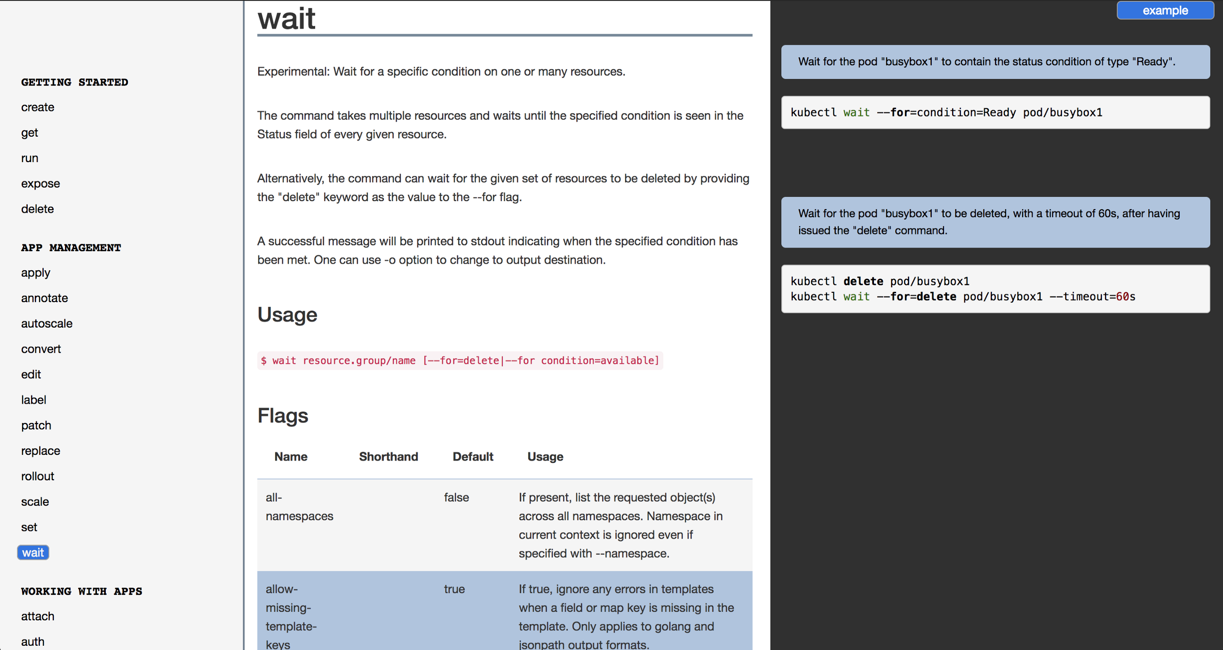
Task: Open the expose command section
Action: (40, 184)
